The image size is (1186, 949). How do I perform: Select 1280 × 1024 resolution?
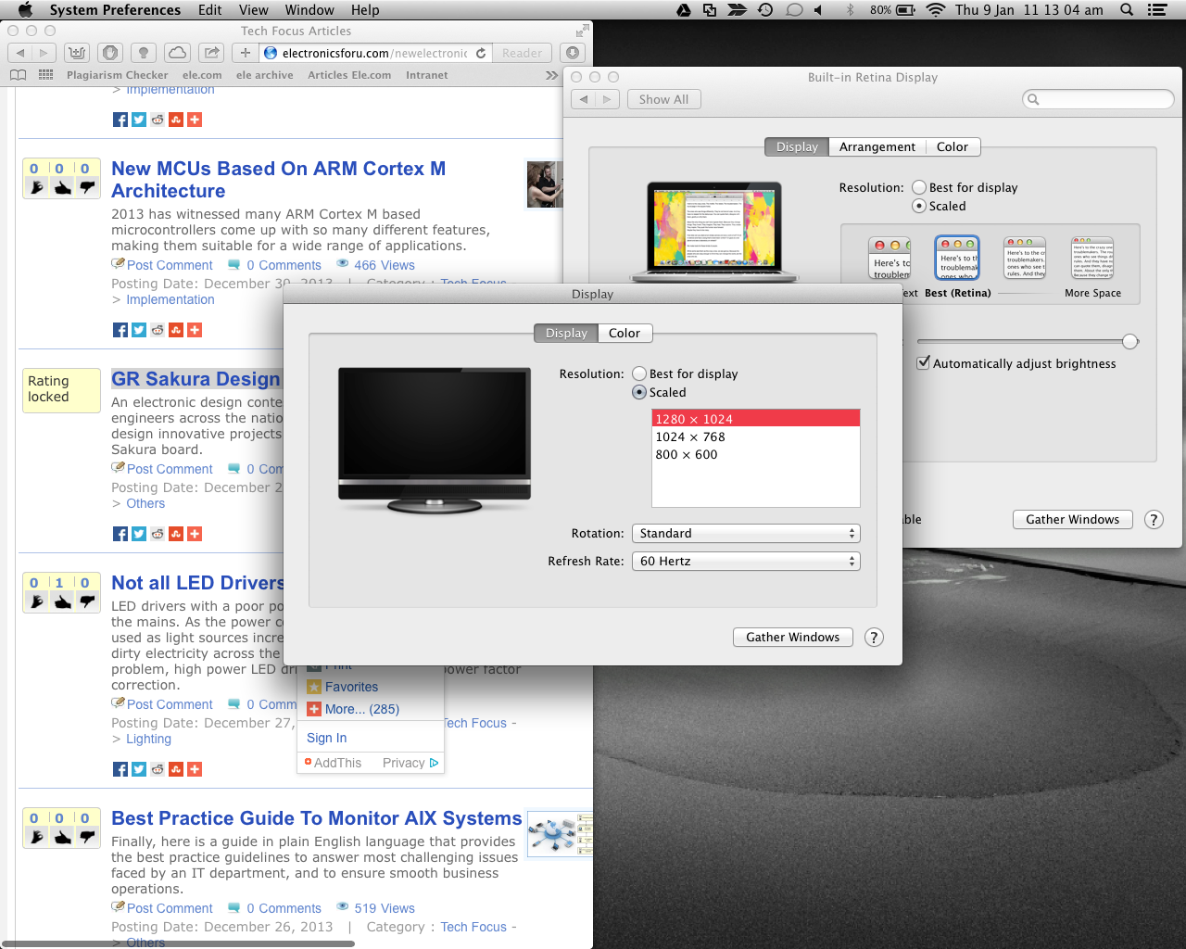pos(756,419)
